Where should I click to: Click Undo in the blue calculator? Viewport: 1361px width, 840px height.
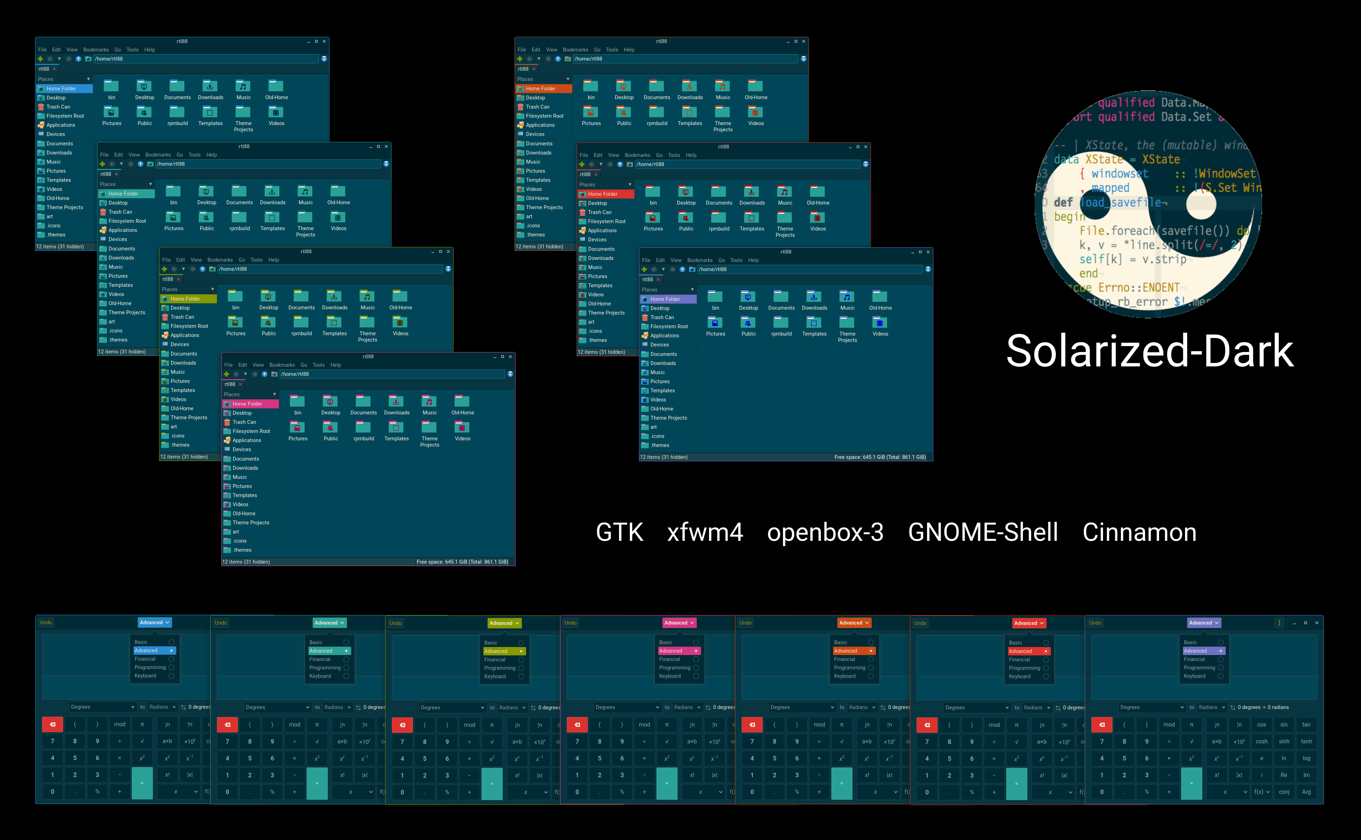click(46, 622)
